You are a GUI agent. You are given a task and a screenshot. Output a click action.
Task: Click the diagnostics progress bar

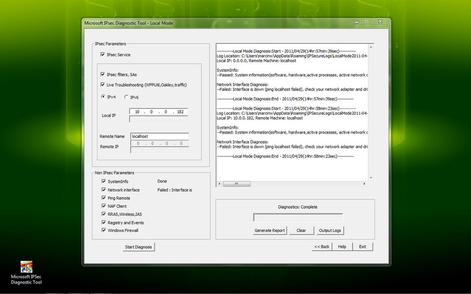298,218
